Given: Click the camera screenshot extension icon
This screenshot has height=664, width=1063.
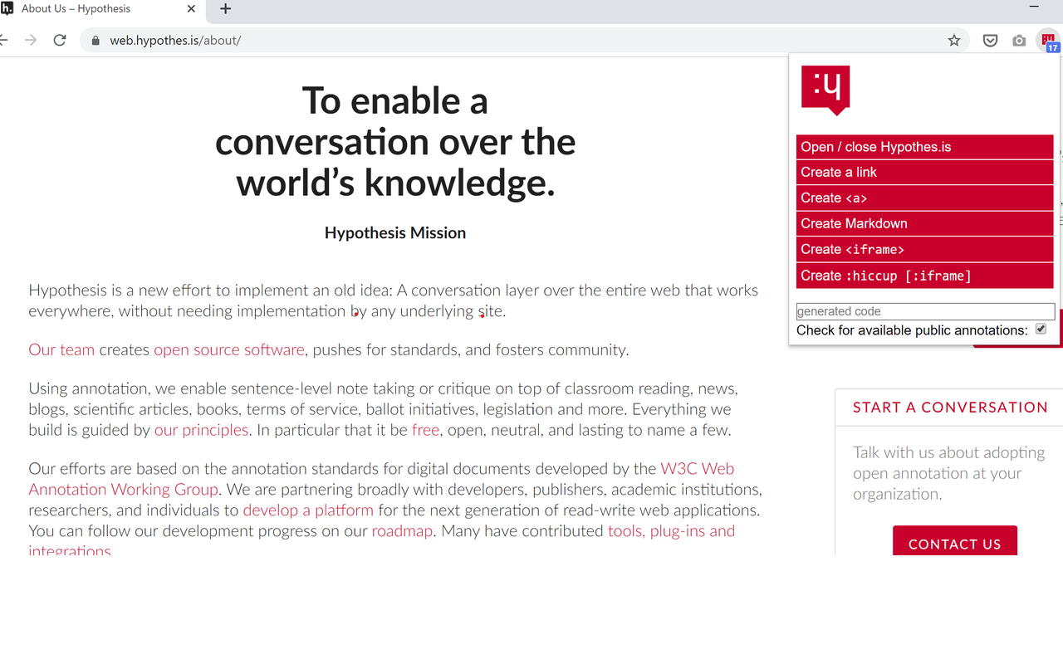Looking at the screenshot, I should (x=1019, y=41).
